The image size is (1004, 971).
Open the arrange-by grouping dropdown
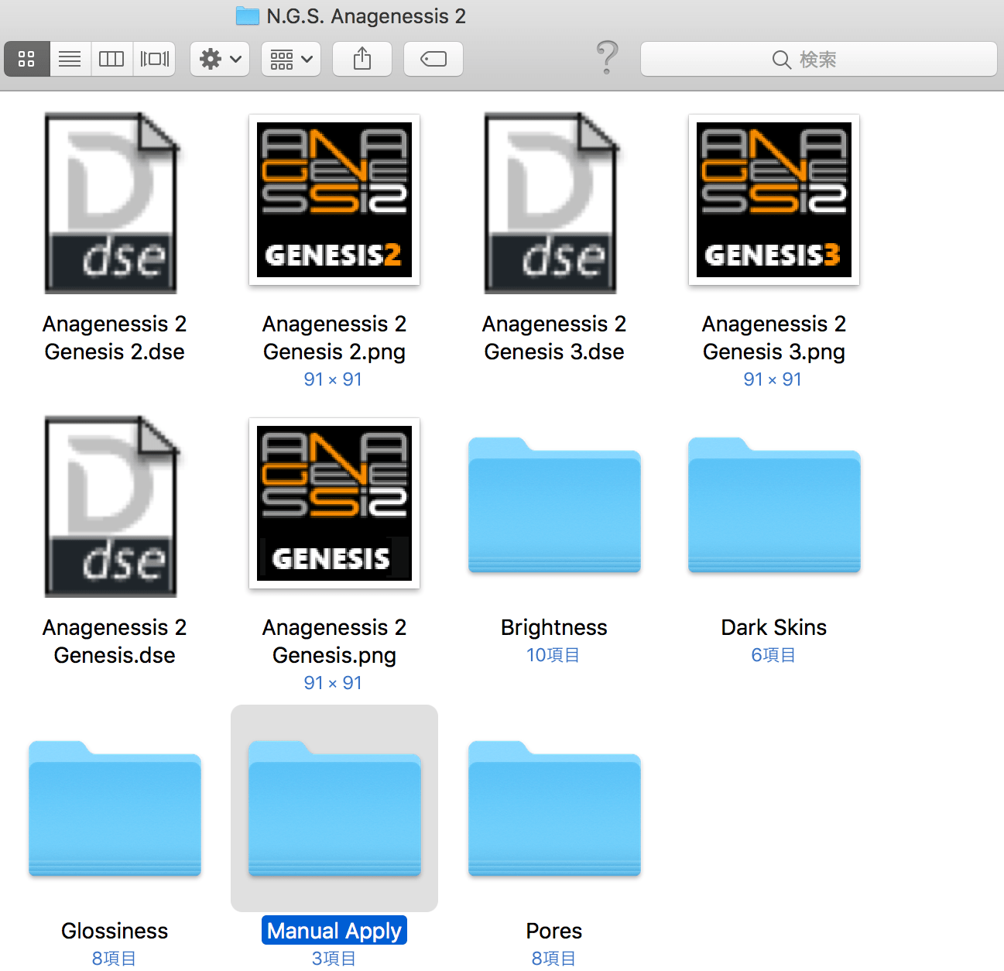(291, 59)
